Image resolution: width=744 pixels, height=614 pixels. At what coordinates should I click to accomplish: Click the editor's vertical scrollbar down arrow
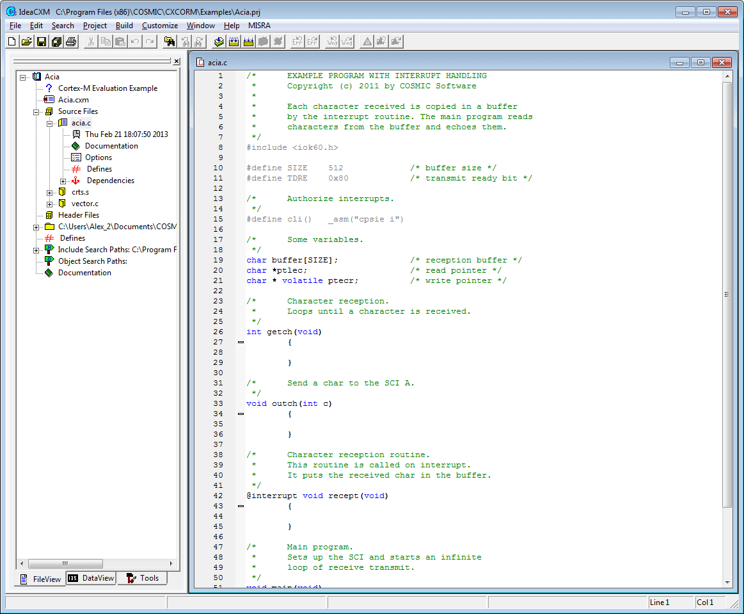[727, 582]
